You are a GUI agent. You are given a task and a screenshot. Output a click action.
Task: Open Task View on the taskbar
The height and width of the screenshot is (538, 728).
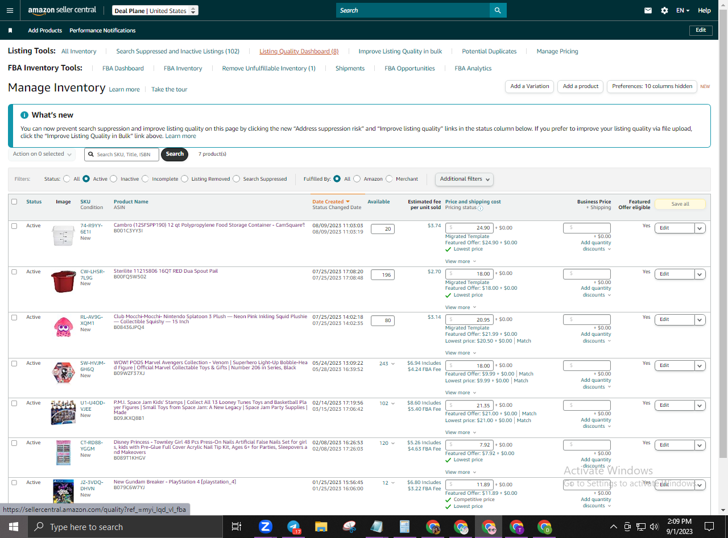237,527
